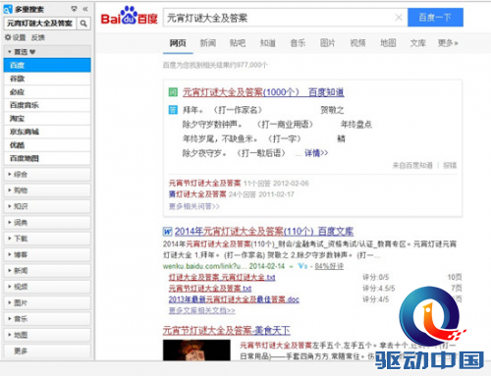This screenshot has height=376, width=491.
Task: Select 谷歌 in the sidebar engine list
Action: pyautogui.click(x=47, y=79)
